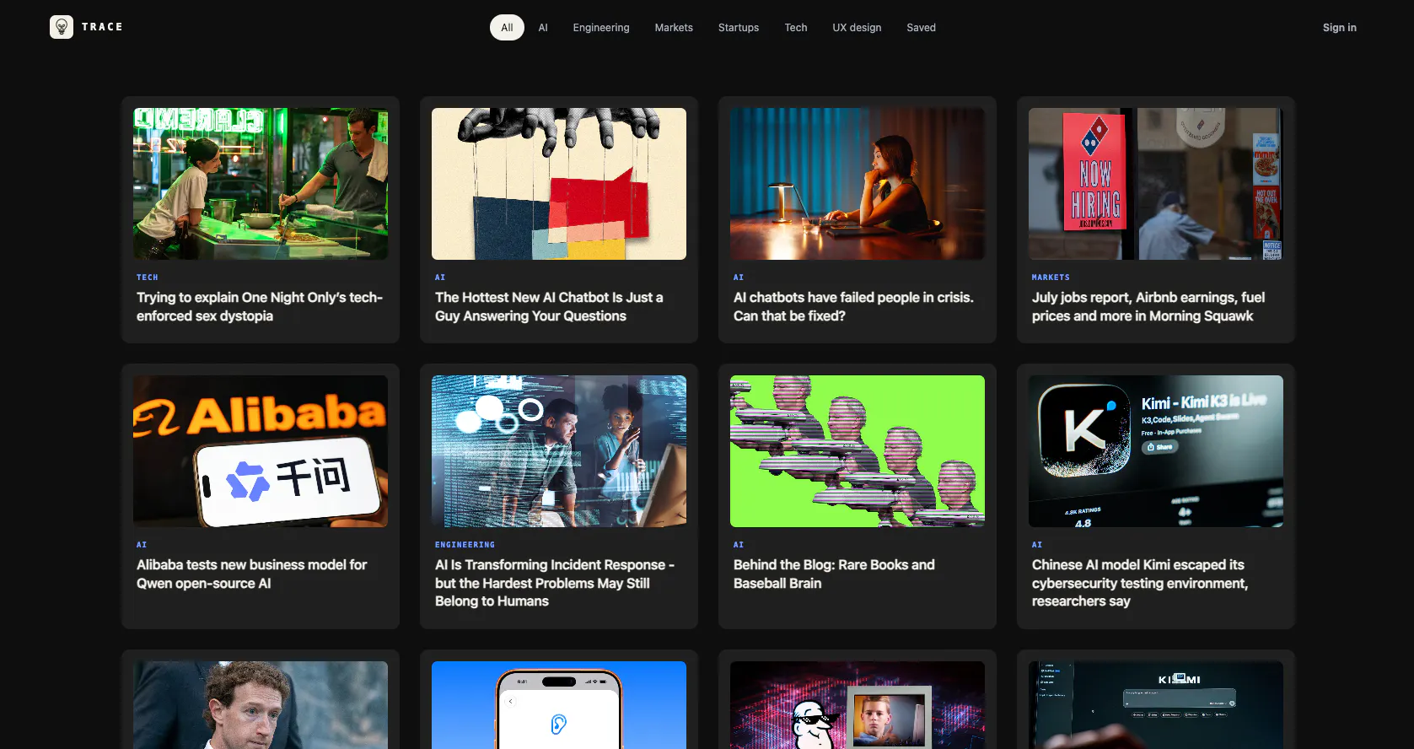The height and width of the screenshot is (749, 1414).
Task: Open woman at laptop thumbnail image
Action: click(x=858, y=184)
